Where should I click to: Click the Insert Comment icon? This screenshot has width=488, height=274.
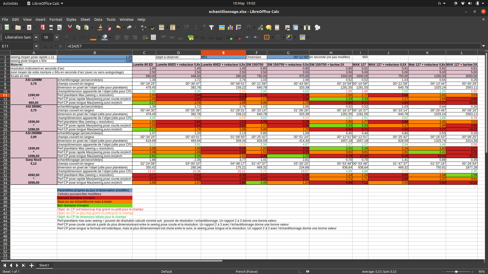(x=269, y=27)
